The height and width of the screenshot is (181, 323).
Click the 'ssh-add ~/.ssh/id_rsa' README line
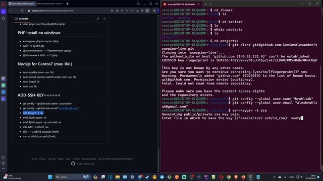pos(36,127)
